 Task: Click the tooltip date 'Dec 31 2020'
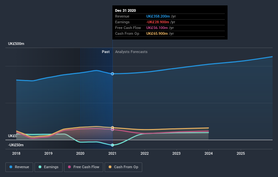coord(125,10)
